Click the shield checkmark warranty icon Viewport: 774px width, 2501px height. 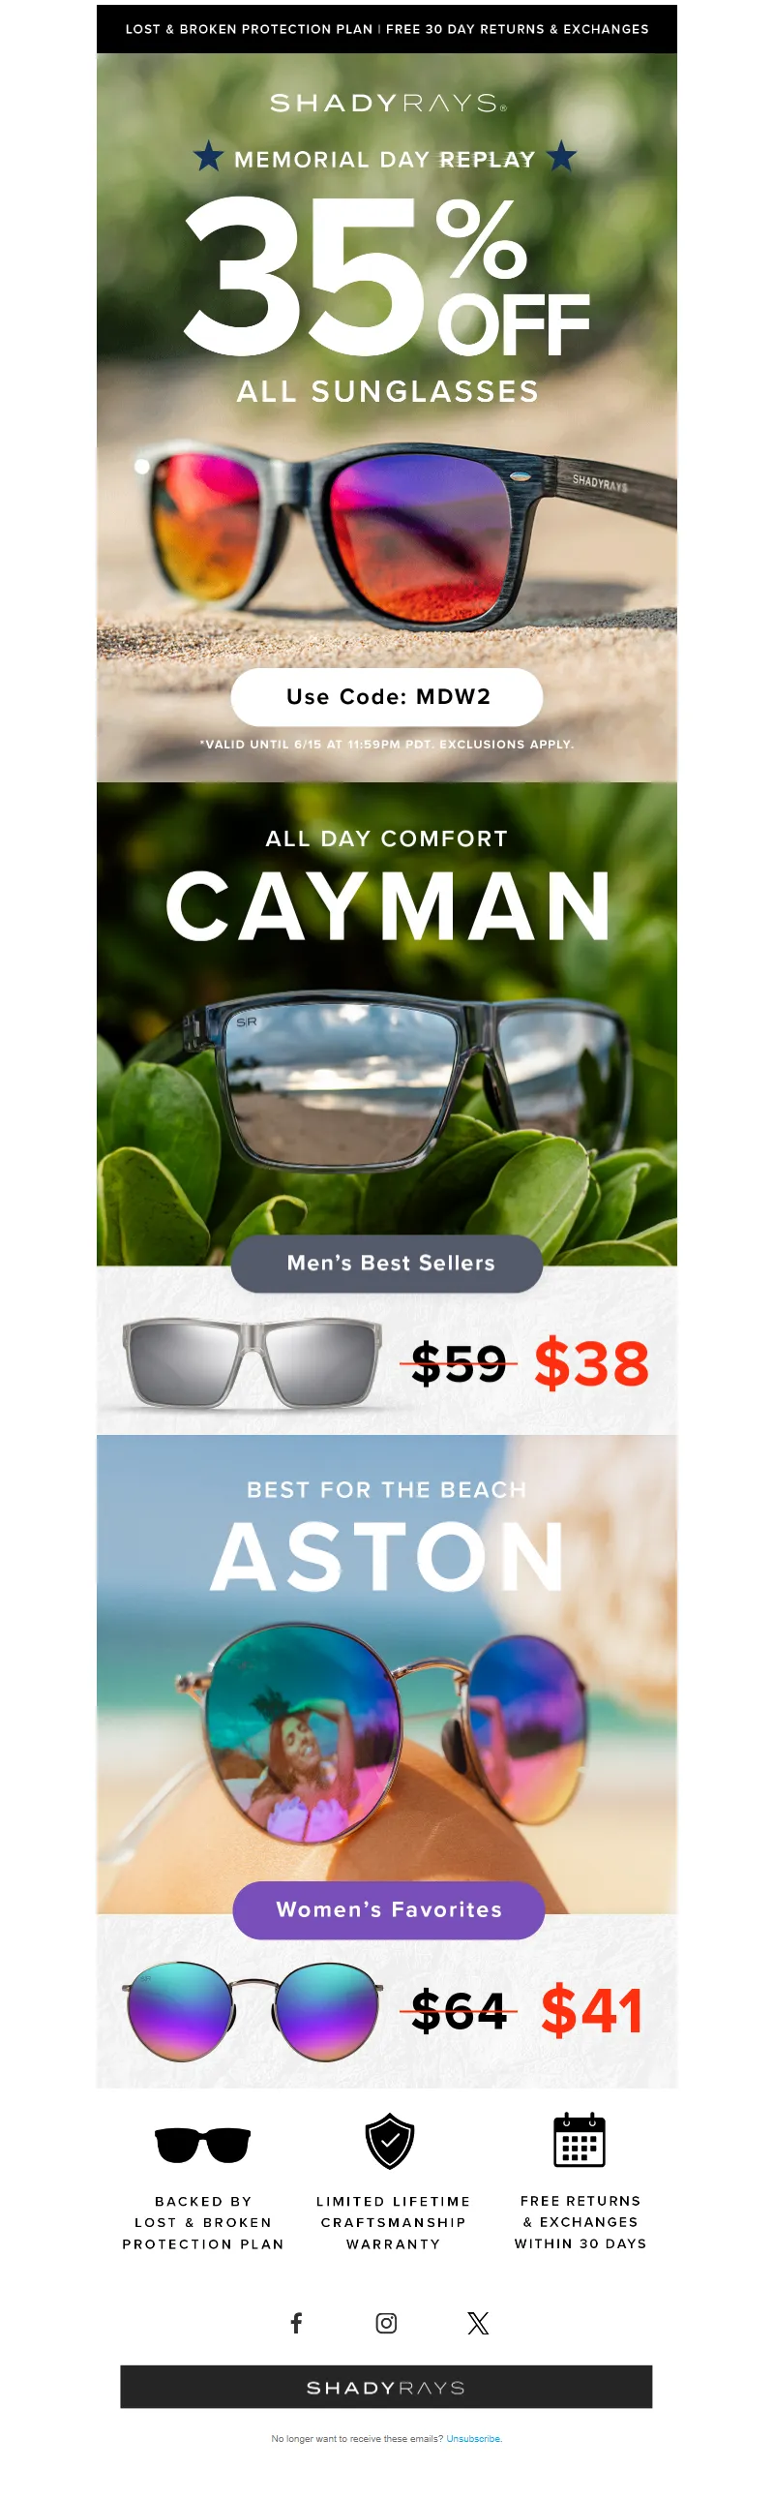pos(390,2141)
